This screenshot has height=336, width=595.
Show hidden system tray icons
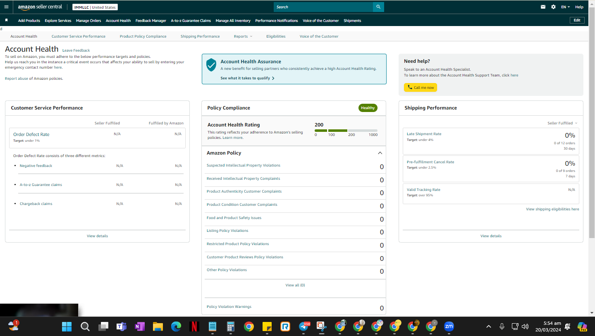489,326
